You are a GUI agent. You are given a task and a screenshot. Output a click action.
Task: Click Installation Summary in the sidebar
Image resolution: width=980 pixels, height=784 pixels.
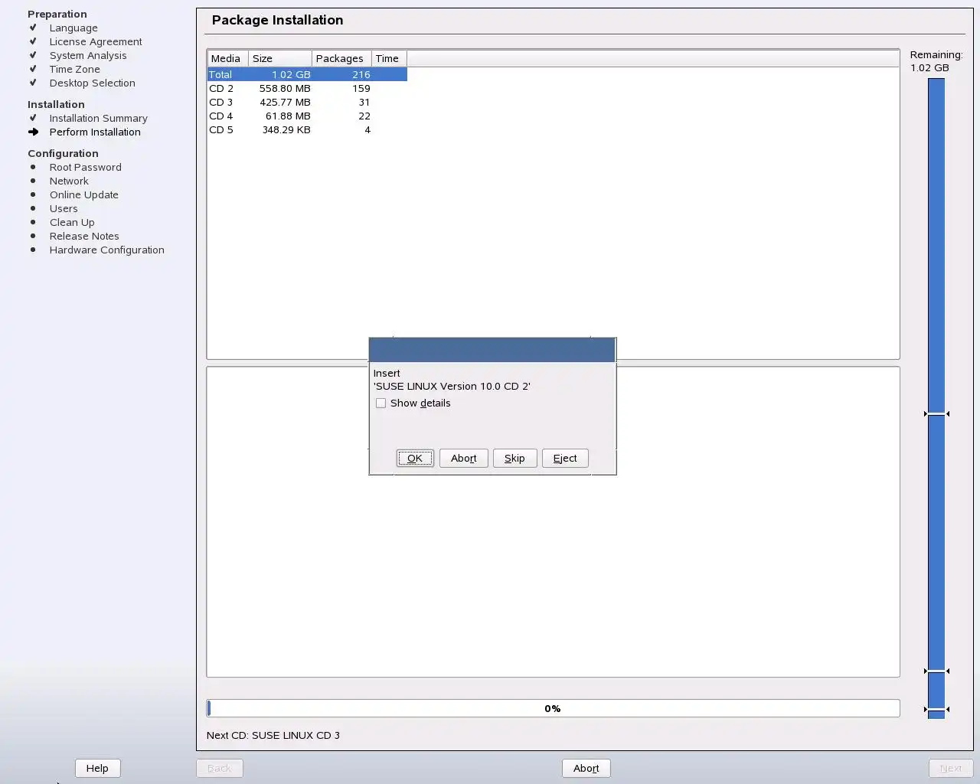[x=99, y=118]
